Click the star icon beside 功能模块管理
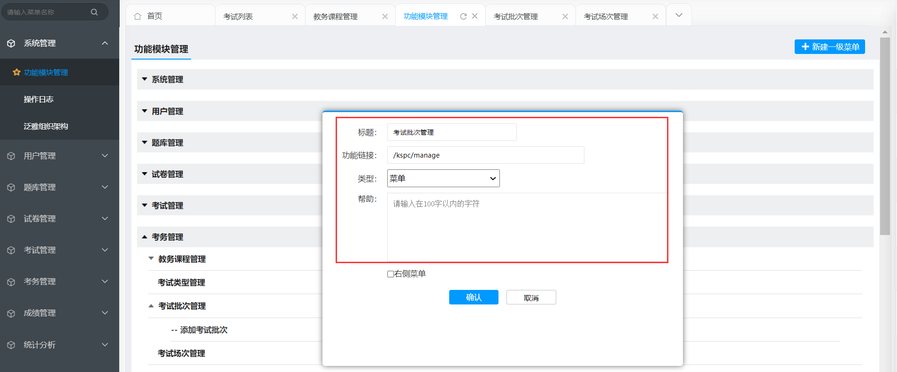897x372 pixels. tap(16, 72)
